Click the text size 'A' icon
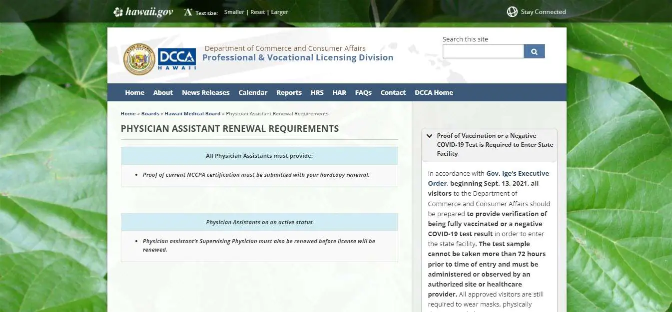Viewport: 672px width, 312px height. point(188,12)
